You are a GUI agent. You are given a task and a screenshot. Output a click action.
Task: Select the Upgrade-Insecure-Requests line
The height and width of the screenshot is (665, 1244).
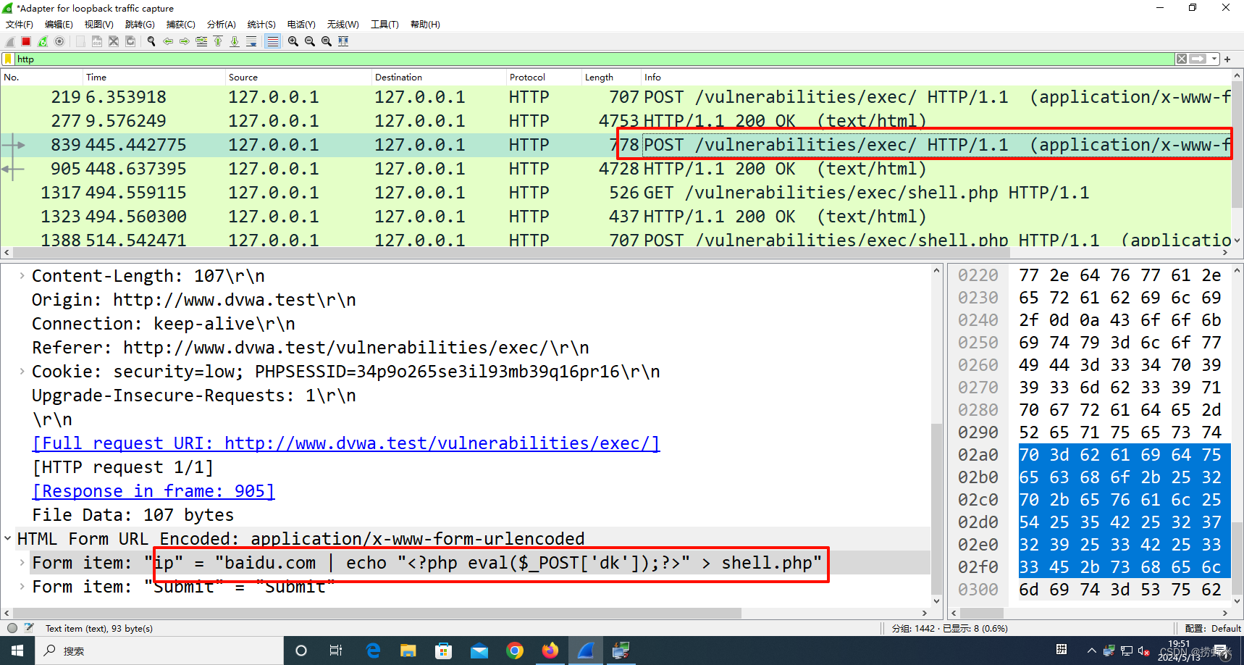(x=193, y=396)
